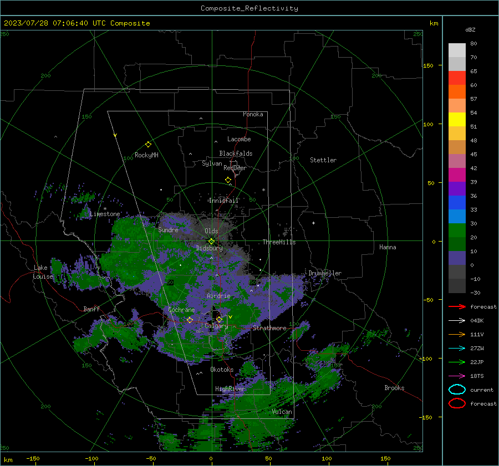Click the dBZ legend heading

(470, 29)
